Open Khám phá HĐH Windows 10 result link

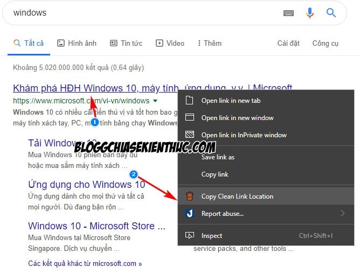coord(95,88)
